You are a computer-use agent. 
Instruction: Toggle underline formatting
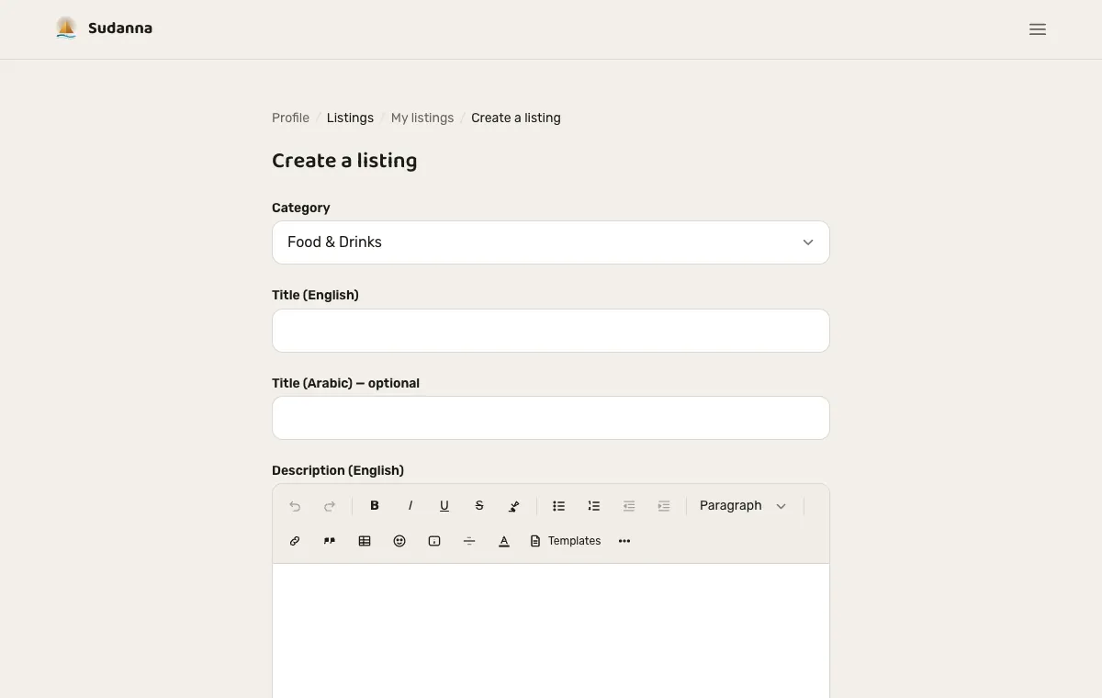coord(444,506)
